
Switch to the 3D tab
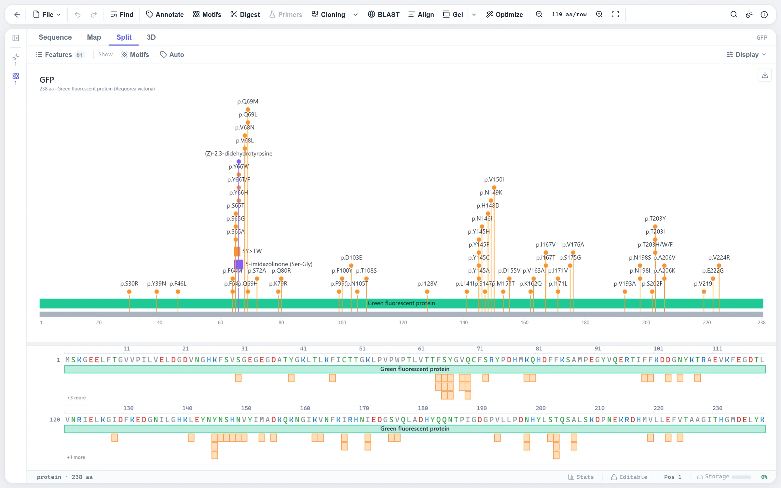[x=151, y=37]
